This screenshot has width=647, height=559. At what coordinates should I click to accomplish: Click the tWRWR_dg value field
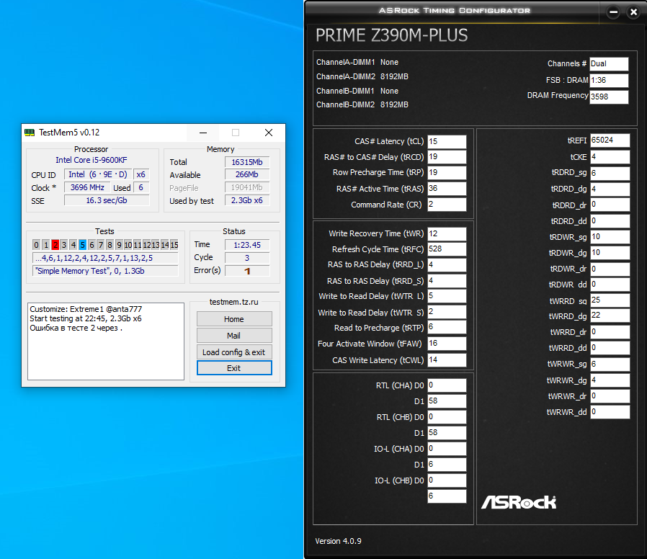point(610,380)
